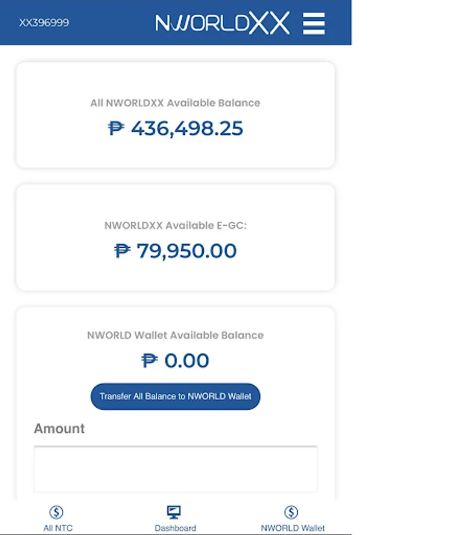The height and width of the screenshot is (535, 470).
Task: Click the All NWORLDXX Available Balance heading
Action: [x=175, y=103]
